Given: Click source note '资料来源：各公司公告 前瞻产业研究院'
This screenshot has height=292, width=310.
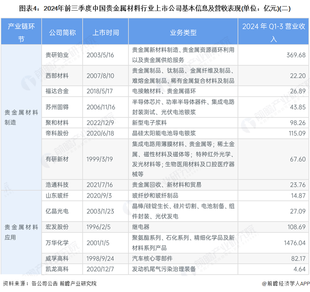Looking at the screenshot, I should click(x=50, y=284).
